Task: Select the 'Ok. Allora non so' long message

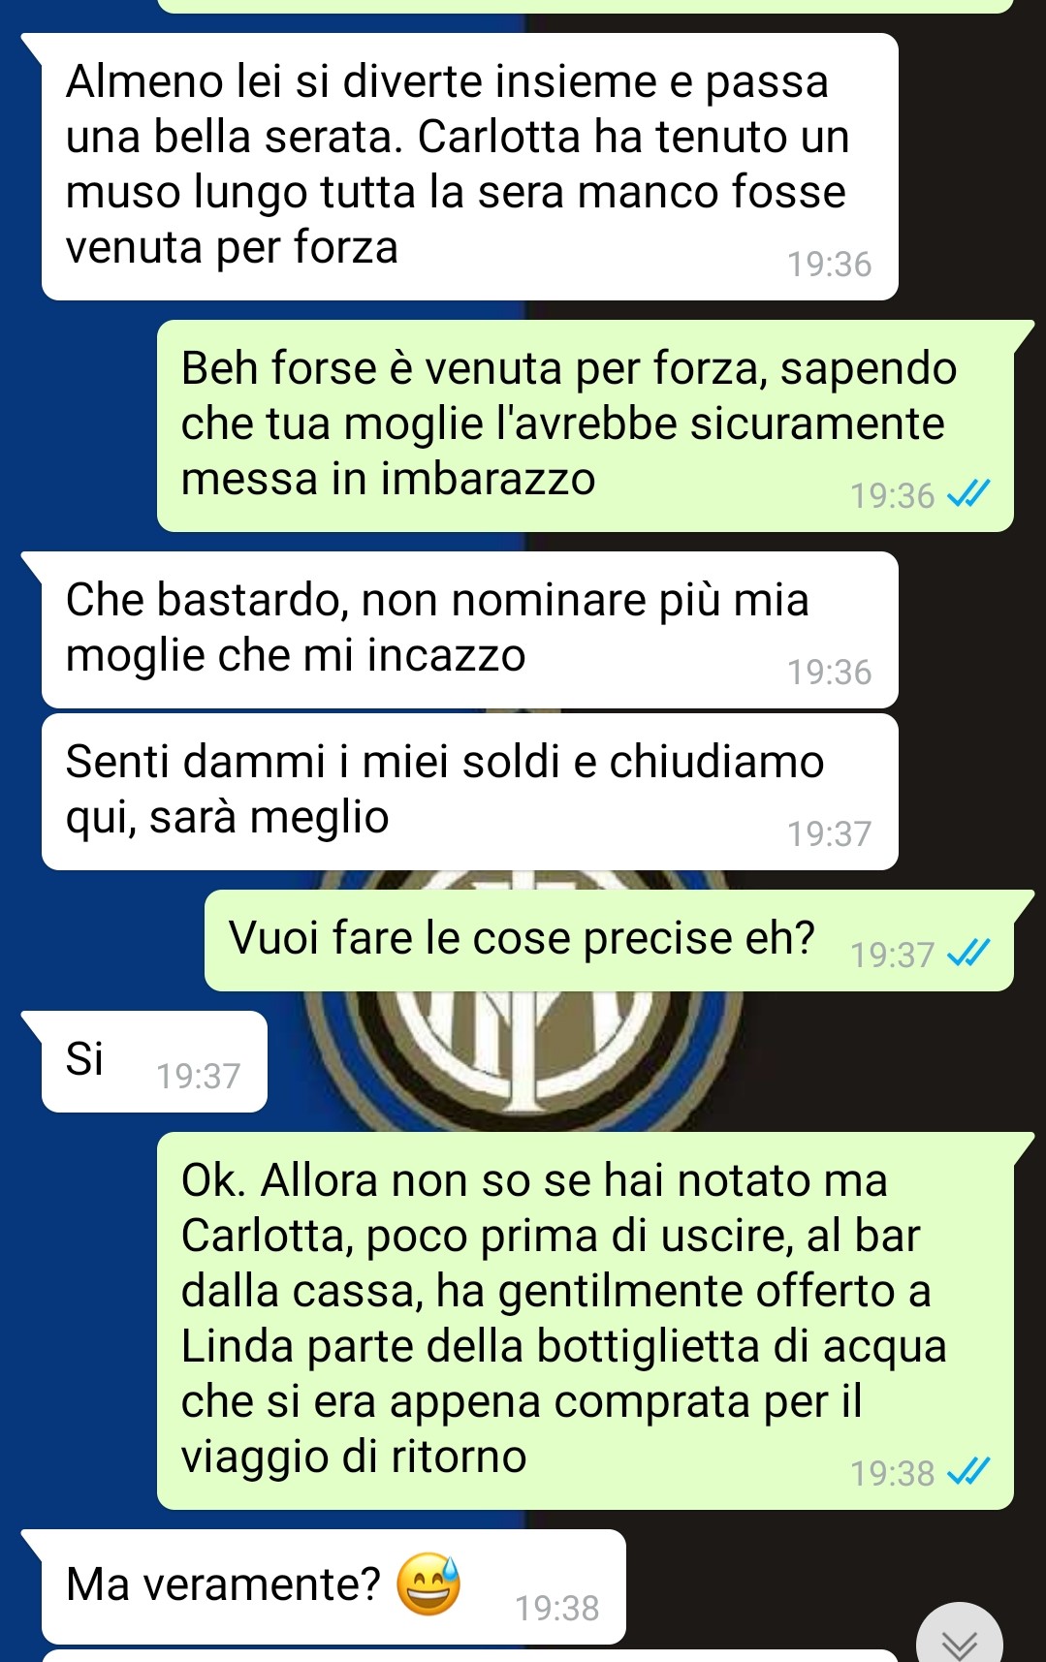Action: tap(586, 1321)
